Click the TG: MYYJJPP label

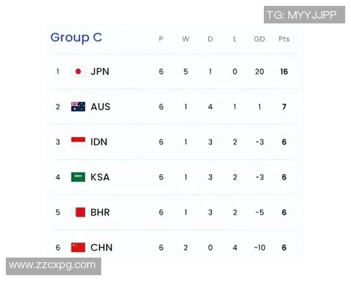301,15
